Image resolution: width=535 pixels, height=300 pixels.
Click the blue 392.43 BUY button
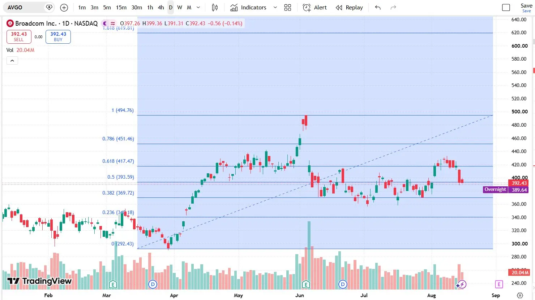(x=58, y=36)
